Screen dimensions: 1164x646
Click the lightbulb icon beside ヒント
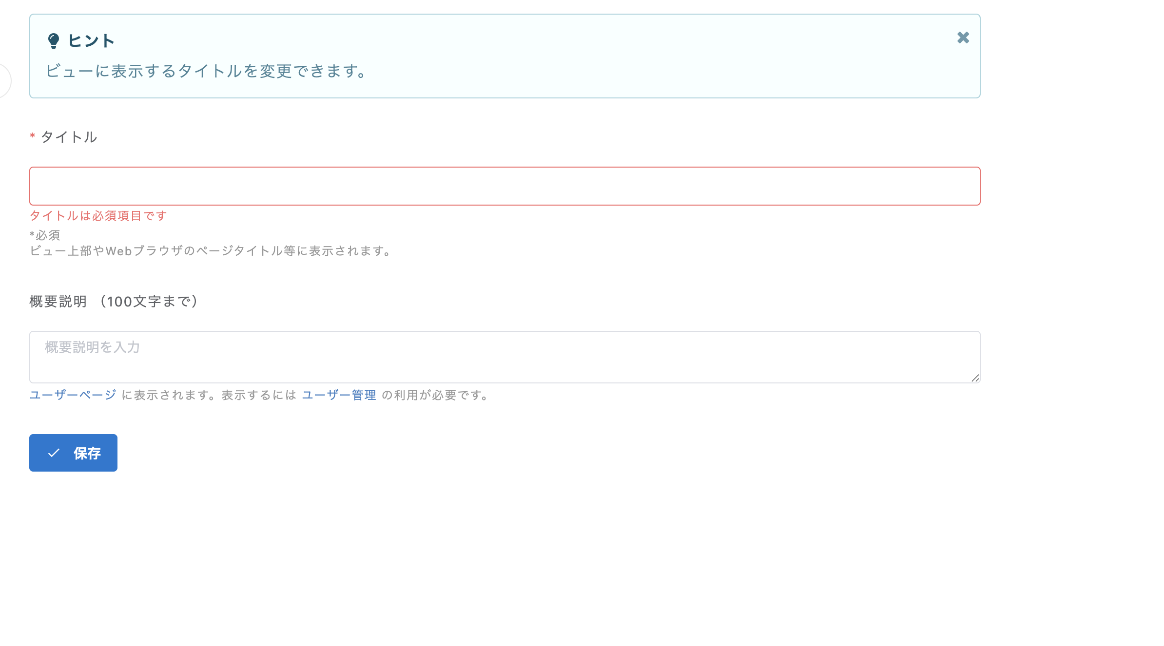[x=54, y=41]
